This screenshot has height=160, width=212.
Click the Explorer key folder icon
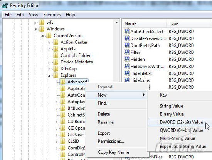(x=56, y=75)
